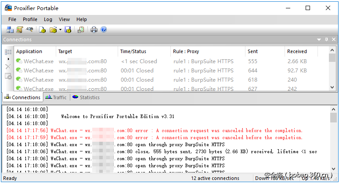Image resolution: width=339 pixels, height=183 pixels.
Task: Create new profile toolbar icon
Action: [42, 29]
